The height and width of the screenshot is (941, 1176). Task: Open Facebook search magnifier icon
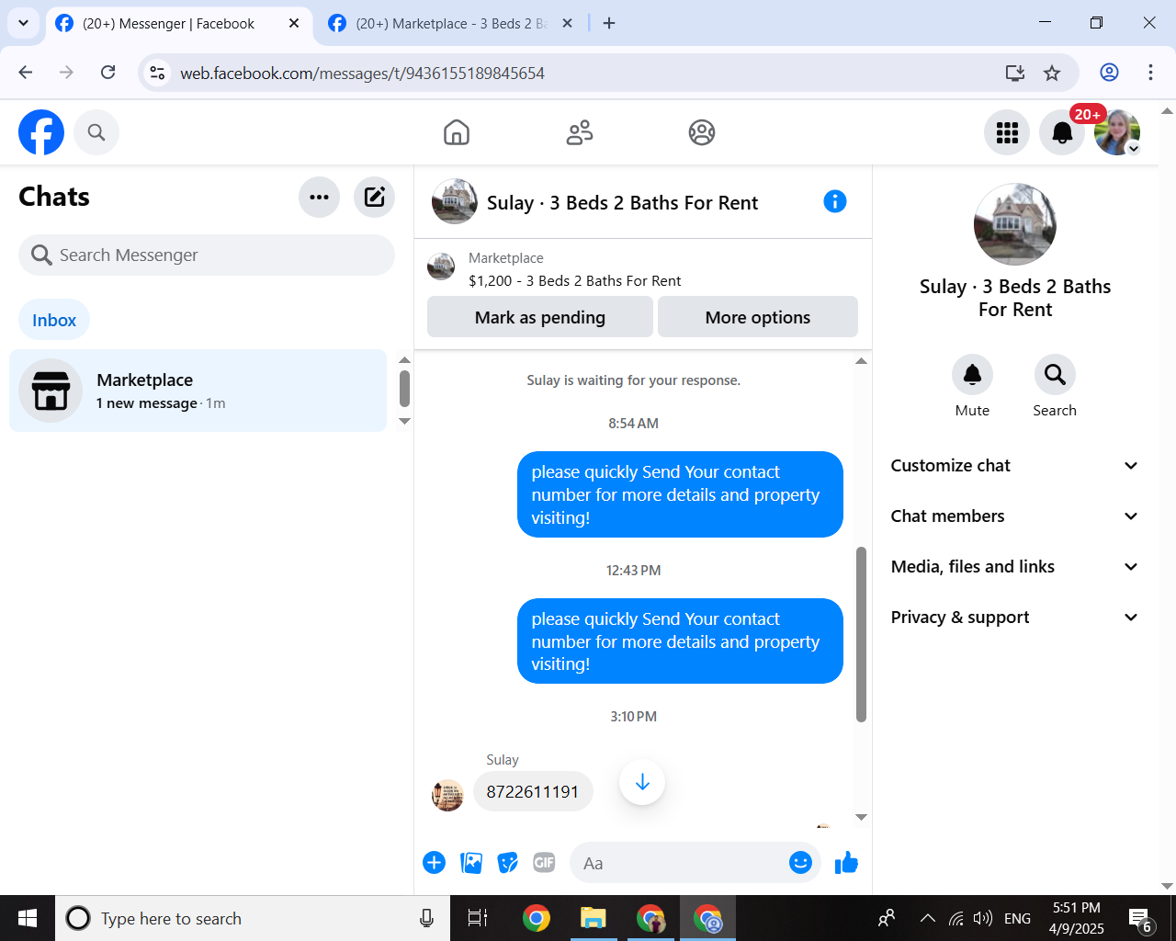click(96, 132)
